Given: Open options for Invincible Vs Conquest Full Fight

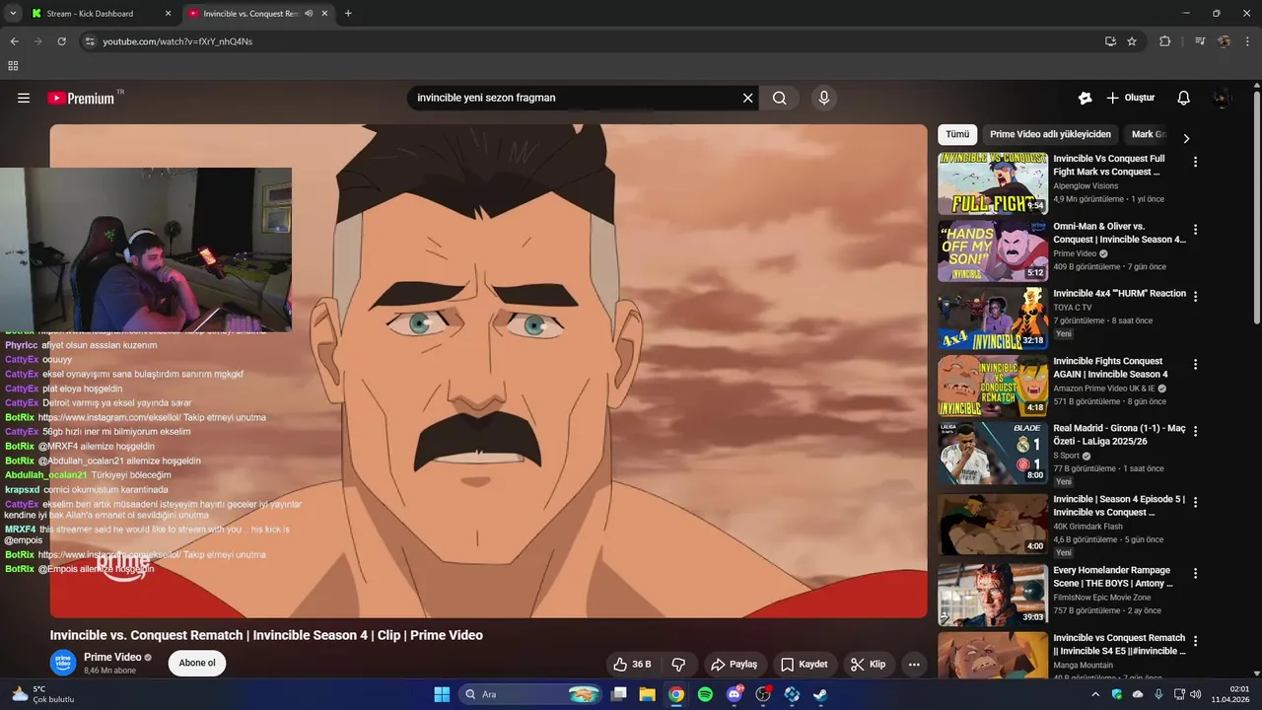Looking at the screenshot, I should click(x=1195, y=162).
